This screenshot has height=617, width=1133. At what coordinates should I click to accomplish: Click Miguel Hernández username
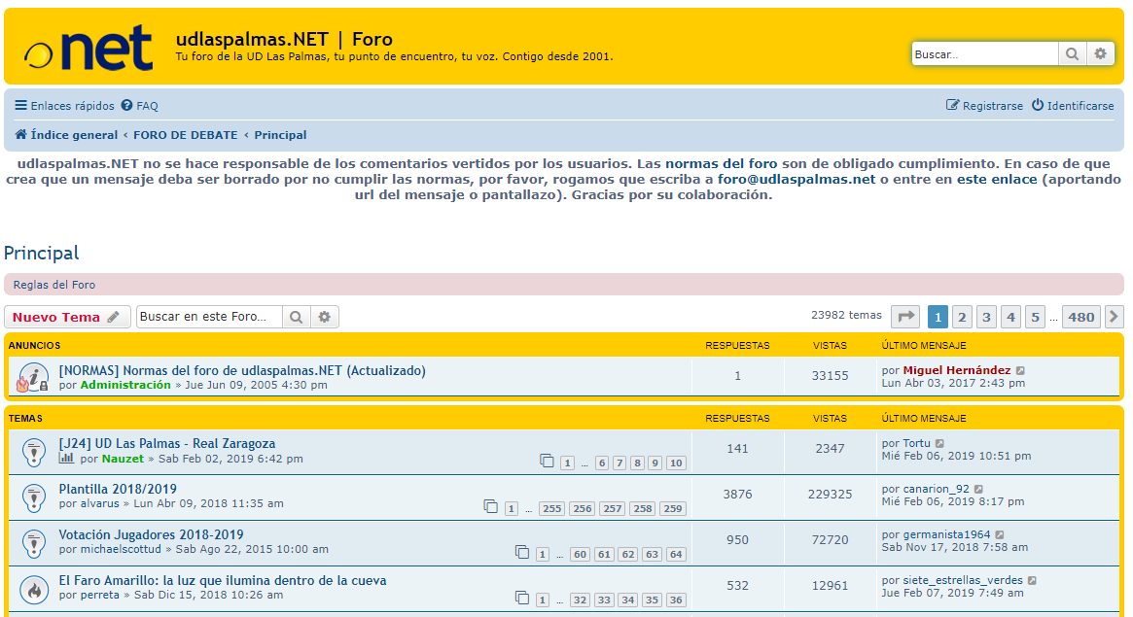click(957, 370)
